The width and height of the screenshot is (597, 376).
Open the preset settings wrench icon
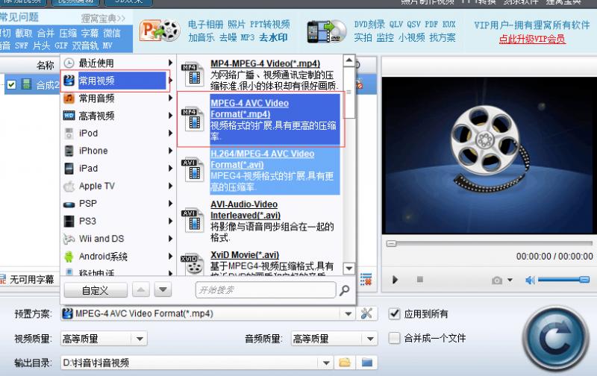click(366, 313)
